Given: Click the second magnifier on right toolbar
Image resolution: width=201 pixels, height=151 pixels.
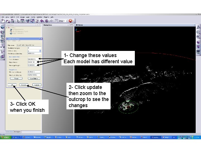Looking at the screenshot, I should tap(198, 37).
